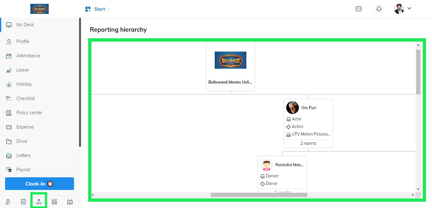Image resolution: width=432 pixels, height=208 pixels.
Task: Select the Ravindra Man... name
Action: (289, 165)
